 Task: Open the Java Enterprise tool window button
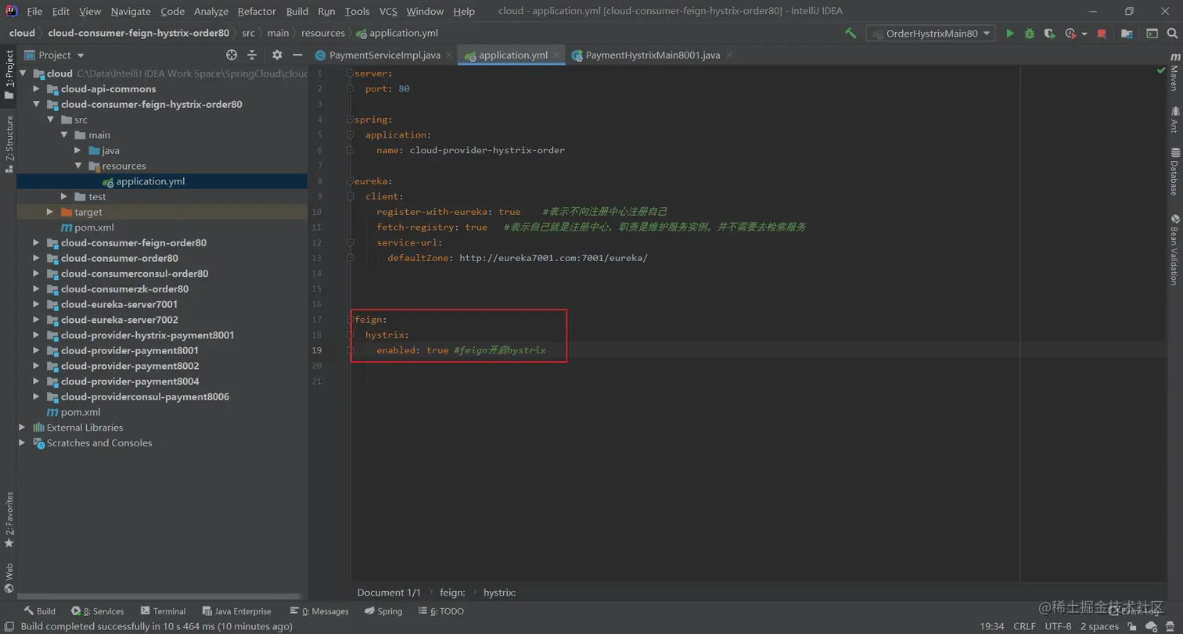[x=237, y=611]
